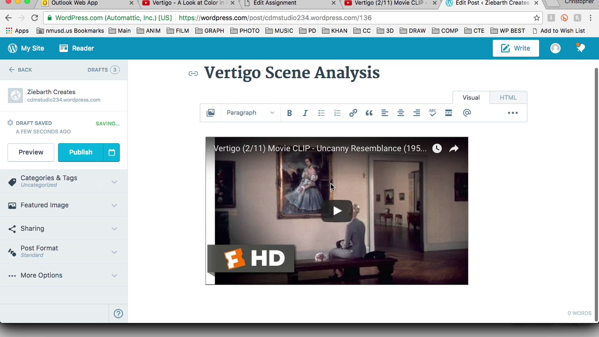This screenshot has height=337, width=599.
Task: Expand the Post Format section
Action: click(64, 252)
